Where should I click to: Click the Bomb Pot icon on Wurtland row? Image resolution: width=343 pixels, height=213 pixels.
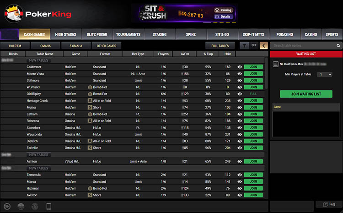point(90,87)
